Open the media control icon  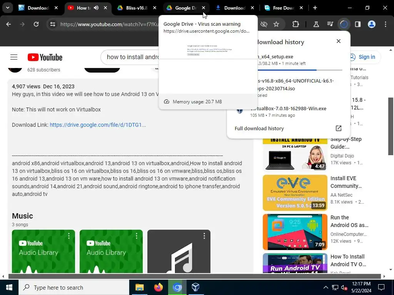[330, 24]
